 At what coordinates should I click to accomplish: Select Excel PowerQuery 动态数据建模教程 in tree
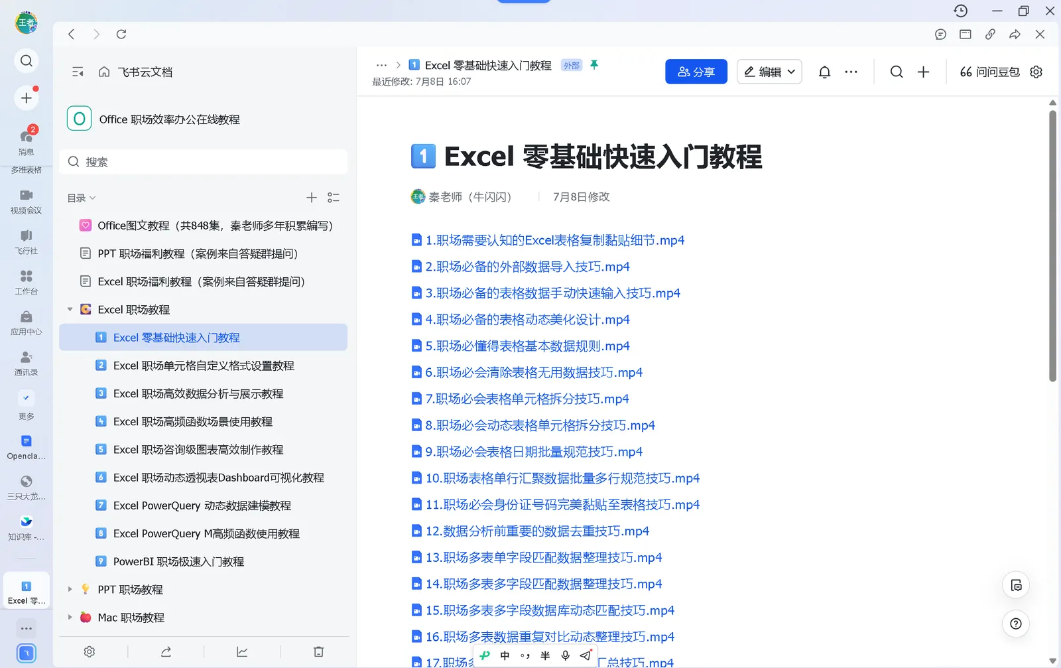click(x=204, y=505)
